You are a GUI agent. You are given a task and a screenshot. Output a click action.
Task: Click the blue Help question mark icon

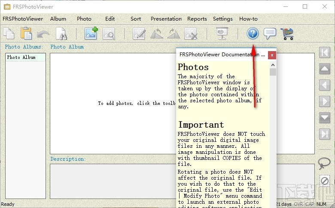tap(253, 34)
